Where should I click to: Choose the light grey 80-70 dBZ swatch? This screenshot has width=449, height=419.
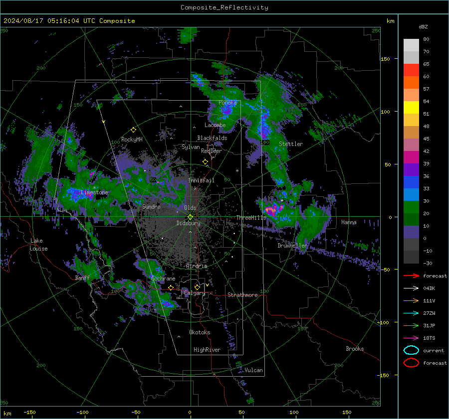[411, 45]
